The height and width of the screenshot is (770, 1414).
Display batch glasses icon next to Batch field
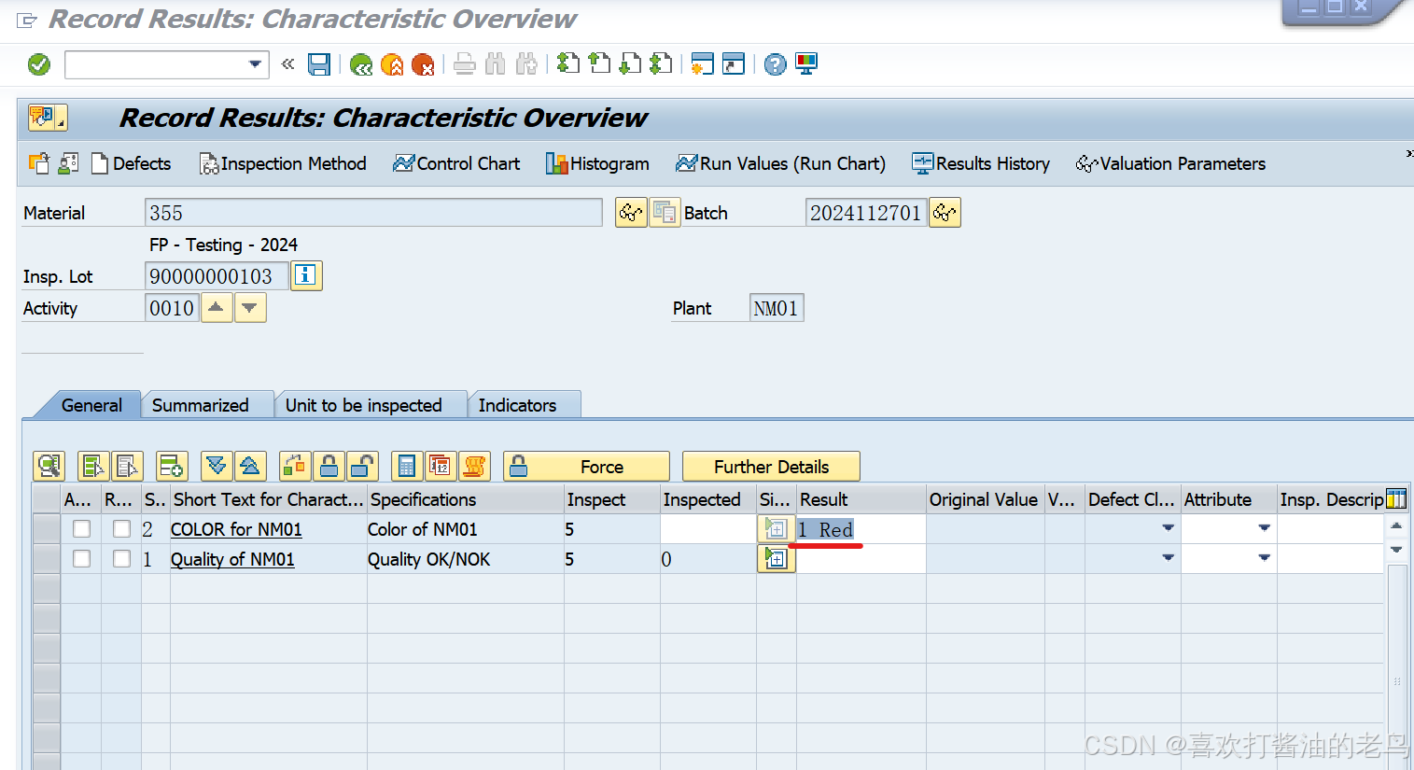(x=945, y=213)
